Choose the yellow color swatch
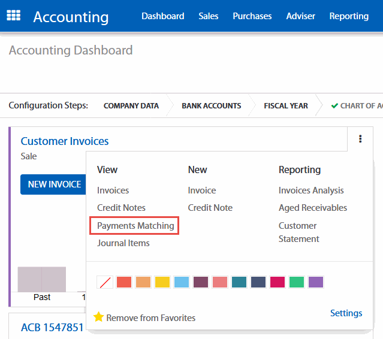 pos(162,282)
